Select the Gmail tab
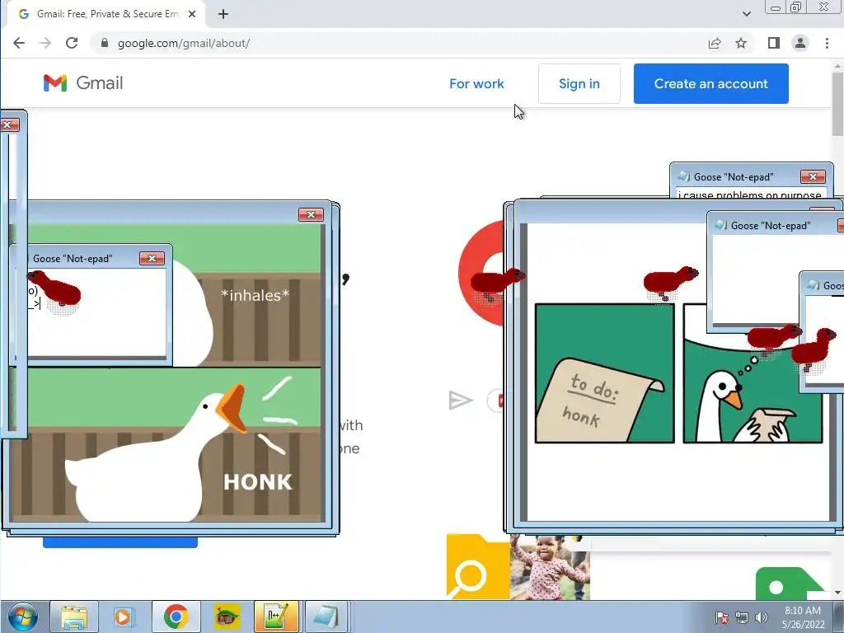Screen dimensions: 844x633 (106, 14)
